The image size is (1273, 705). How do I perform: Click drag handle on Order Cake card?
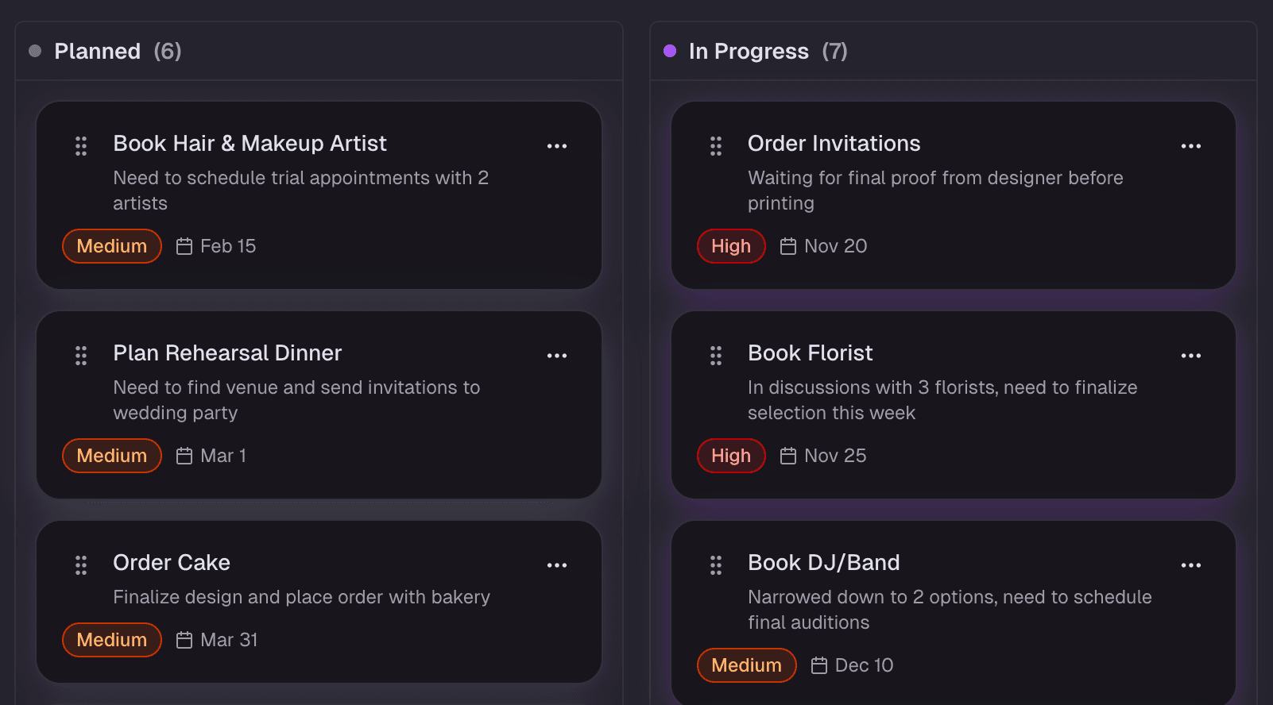click(81, 565)
